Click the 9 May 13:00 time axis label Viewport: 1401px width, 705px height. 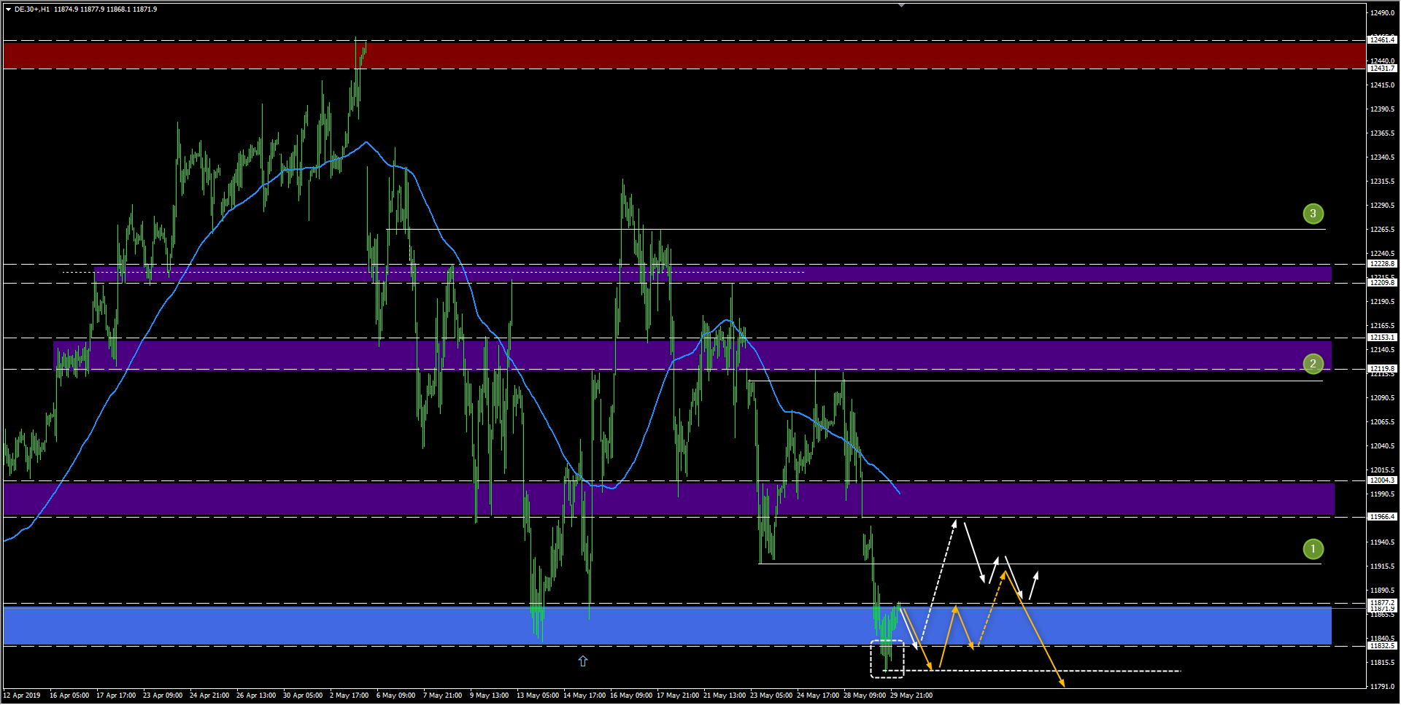490,696
